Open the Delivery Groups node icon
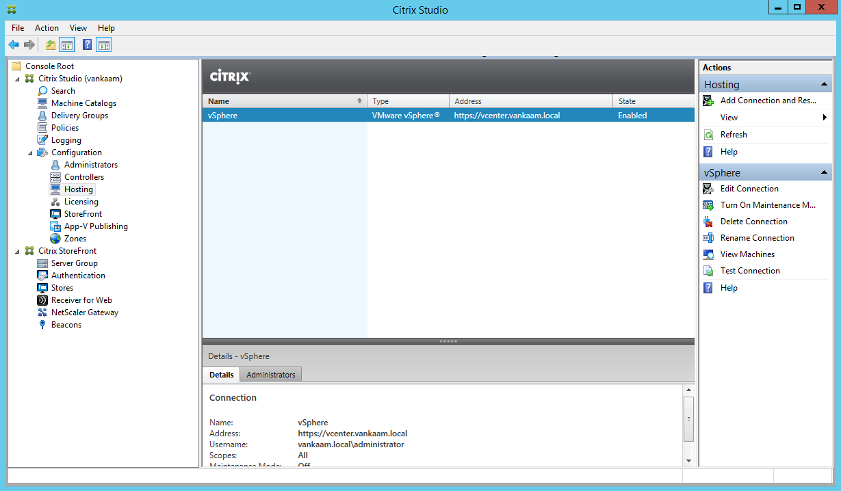 (x=43, y=116)
